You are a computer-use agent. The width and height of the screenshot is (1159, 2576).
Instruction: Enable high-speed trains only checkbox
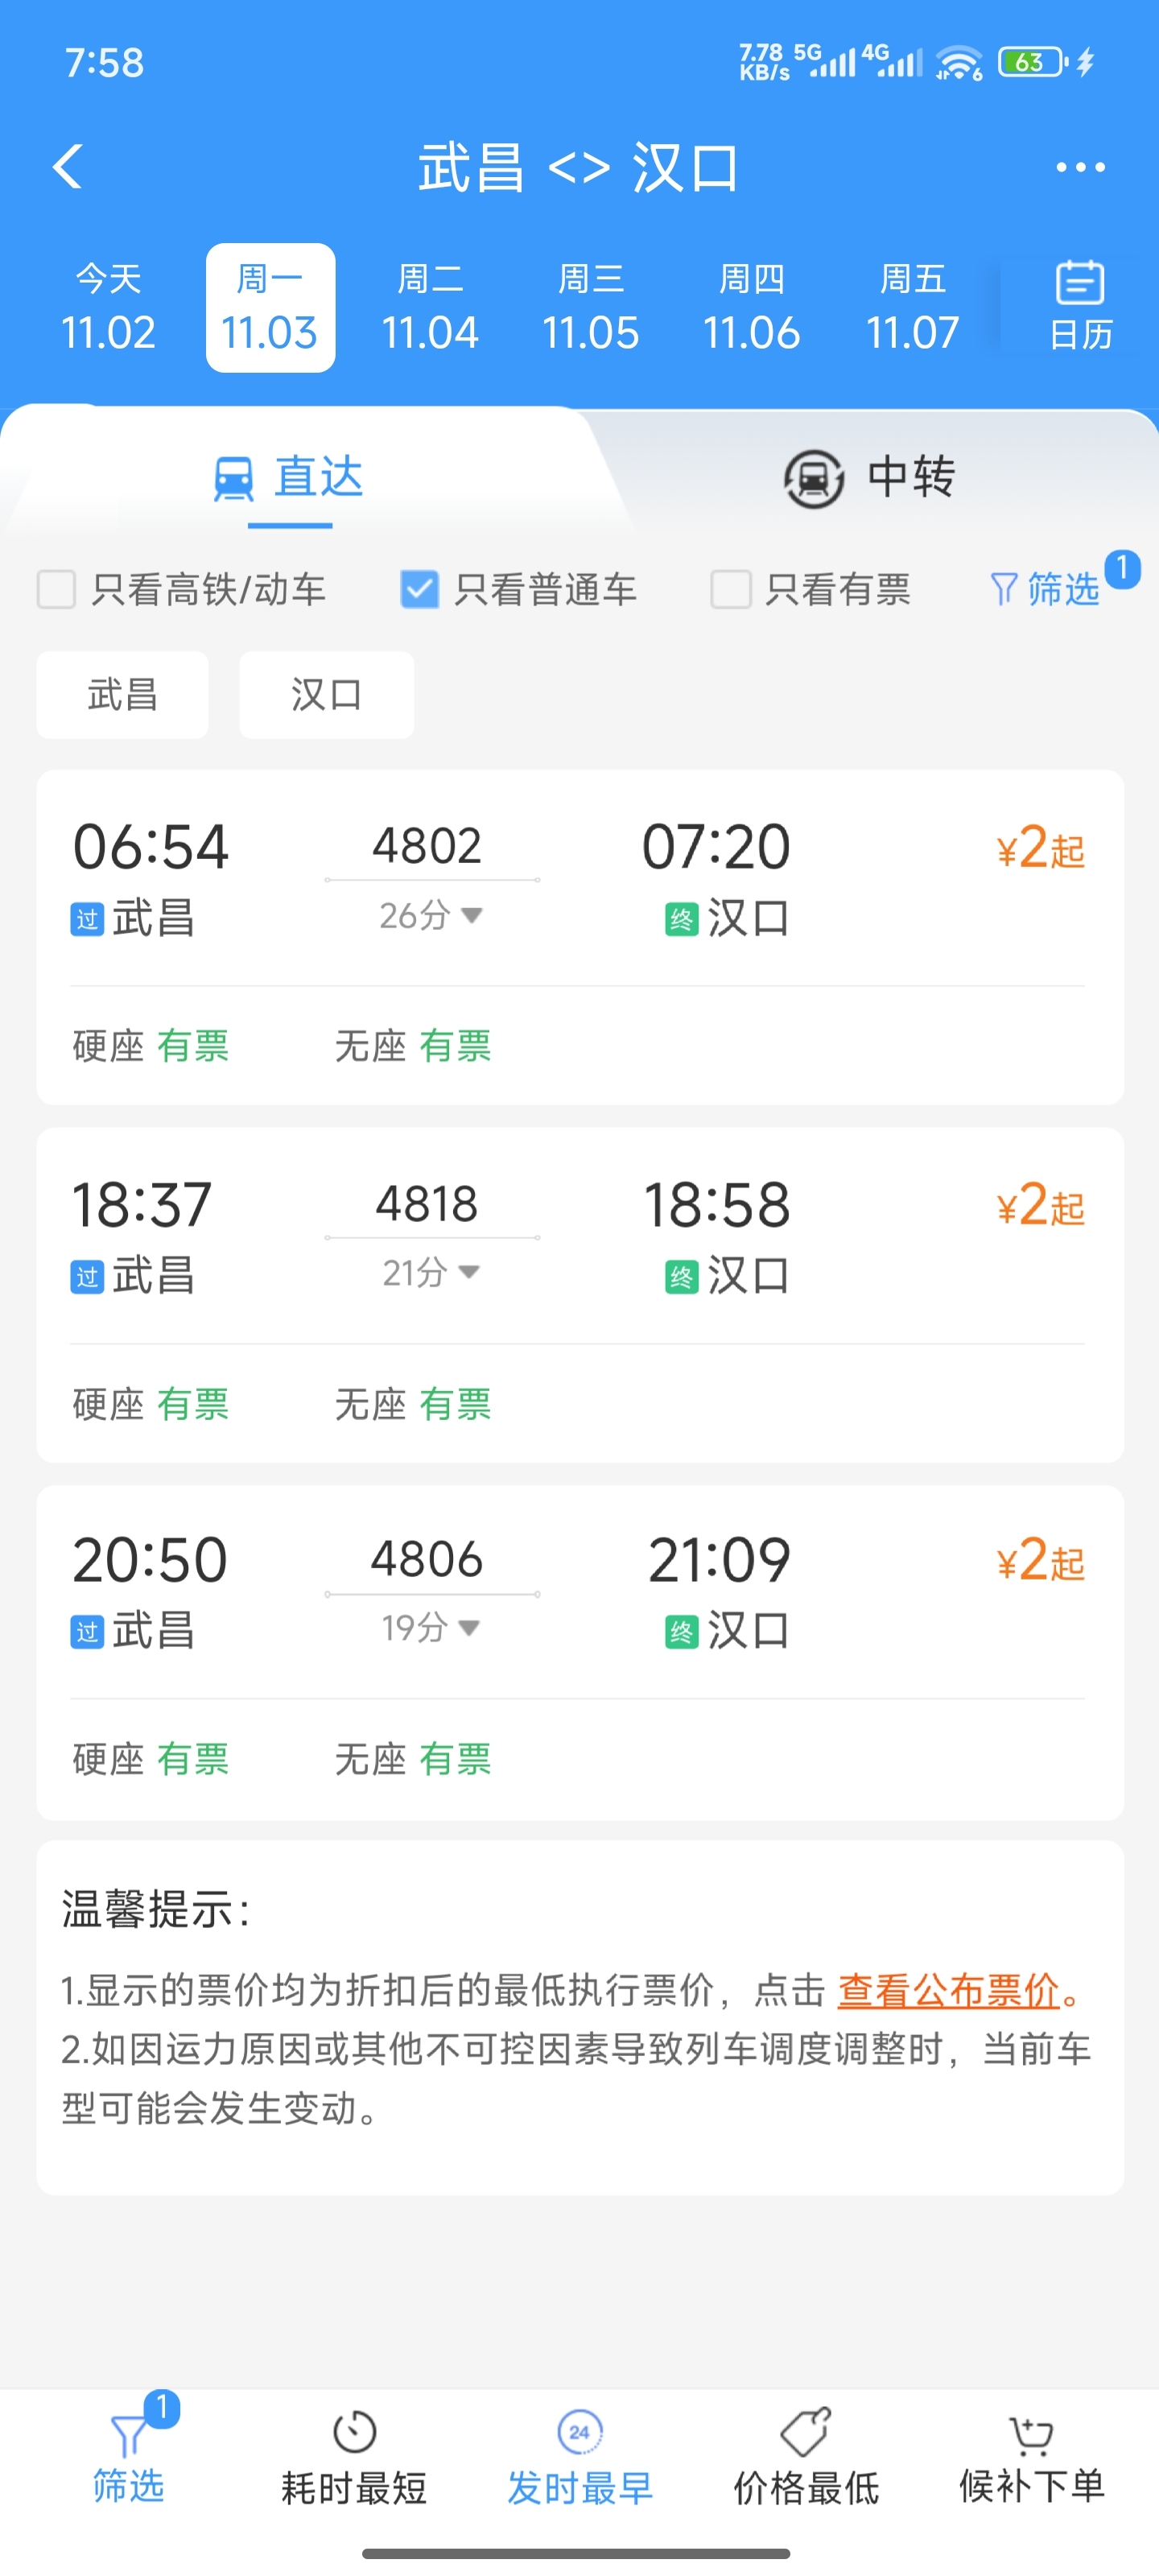(57, 589)
